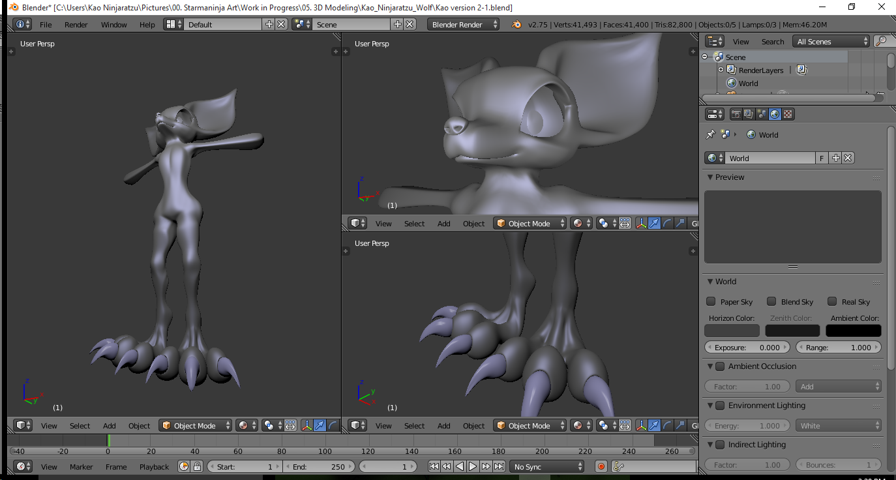This screenshot has width=896, height=480.
Task: Expand the RenderLayers tree item
Action: [721, 70]
